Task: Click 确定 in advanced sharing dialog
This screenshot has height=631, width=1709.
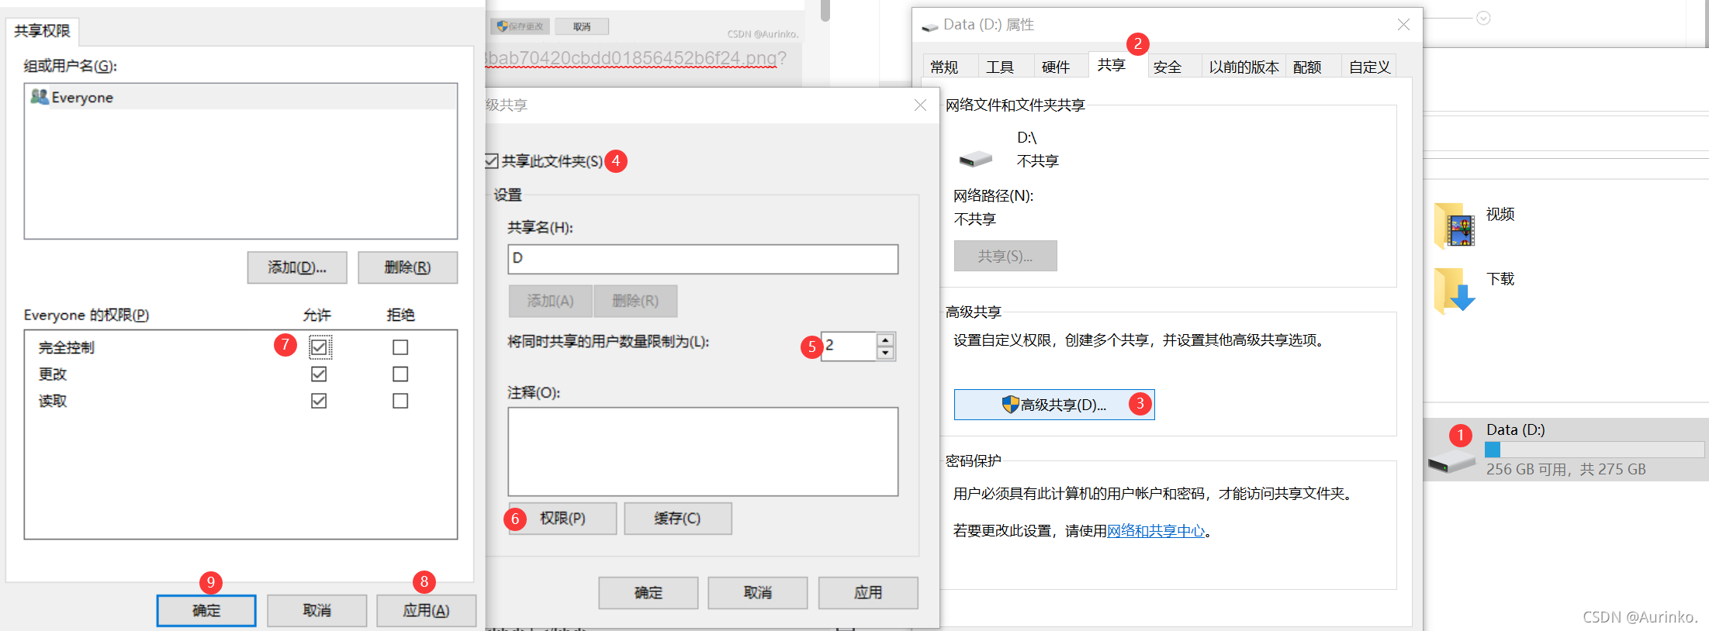Action: tap(649, 593)
